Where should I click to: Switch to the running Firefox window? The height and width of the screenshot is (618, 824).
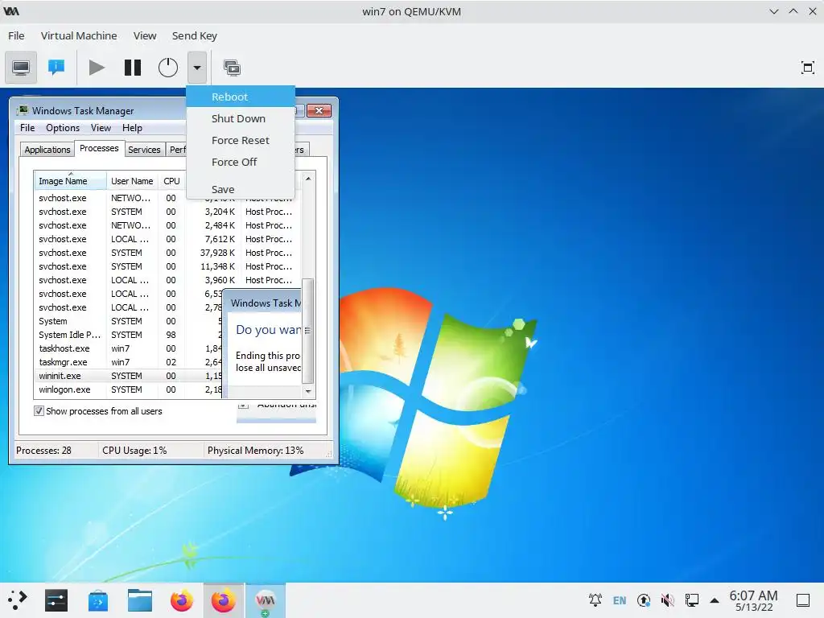[x=224, y=600]
